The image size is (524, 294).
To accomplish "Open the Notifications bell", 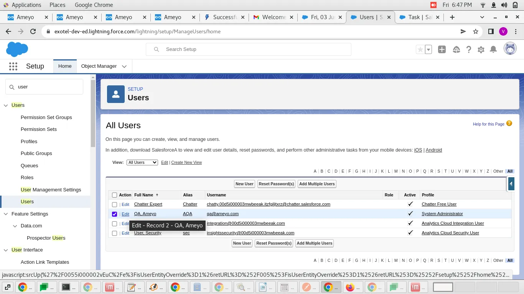I will [494, 49].
